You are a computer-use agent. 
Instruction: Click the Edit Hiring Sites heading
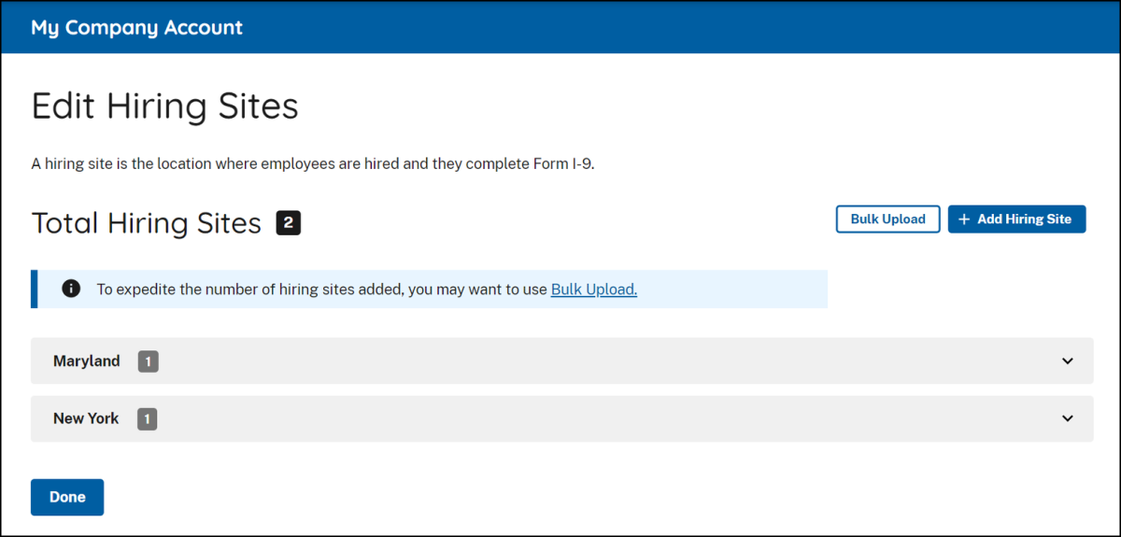[x=165, y=106]
